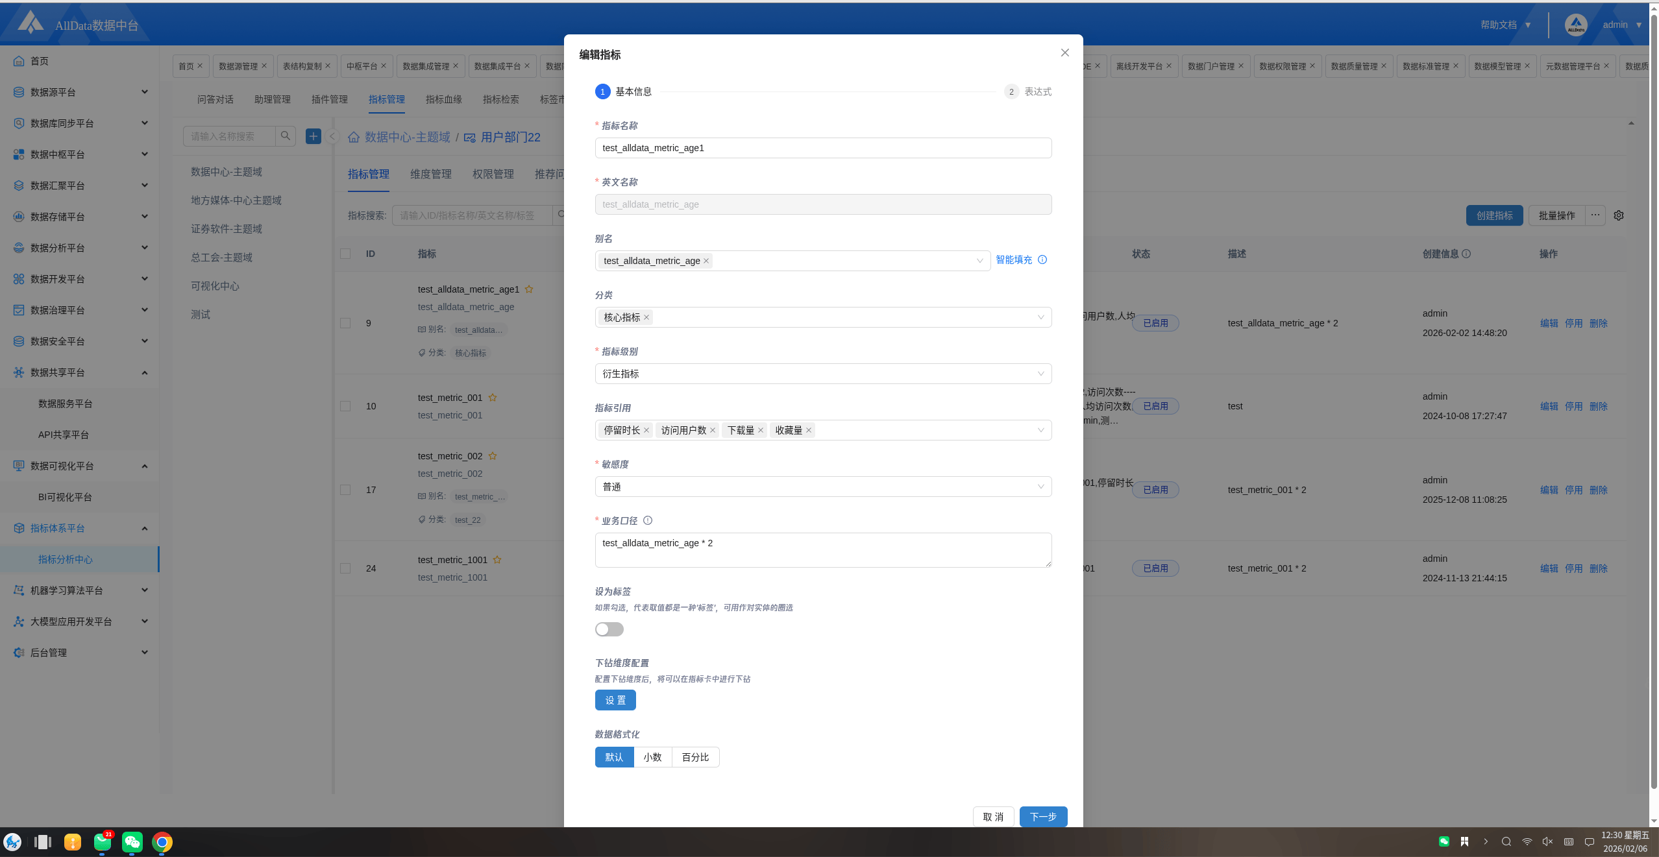Screen dimensions: 1659x857
Task: Expand 数据治理平台 in the sidebar
Action: coord(79,310)
